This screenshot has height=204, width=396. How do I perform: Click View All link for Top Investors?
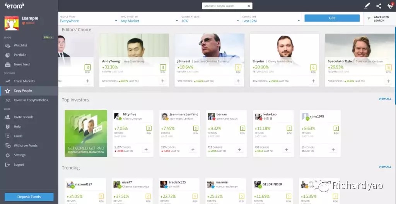click(x=385, y=99)
